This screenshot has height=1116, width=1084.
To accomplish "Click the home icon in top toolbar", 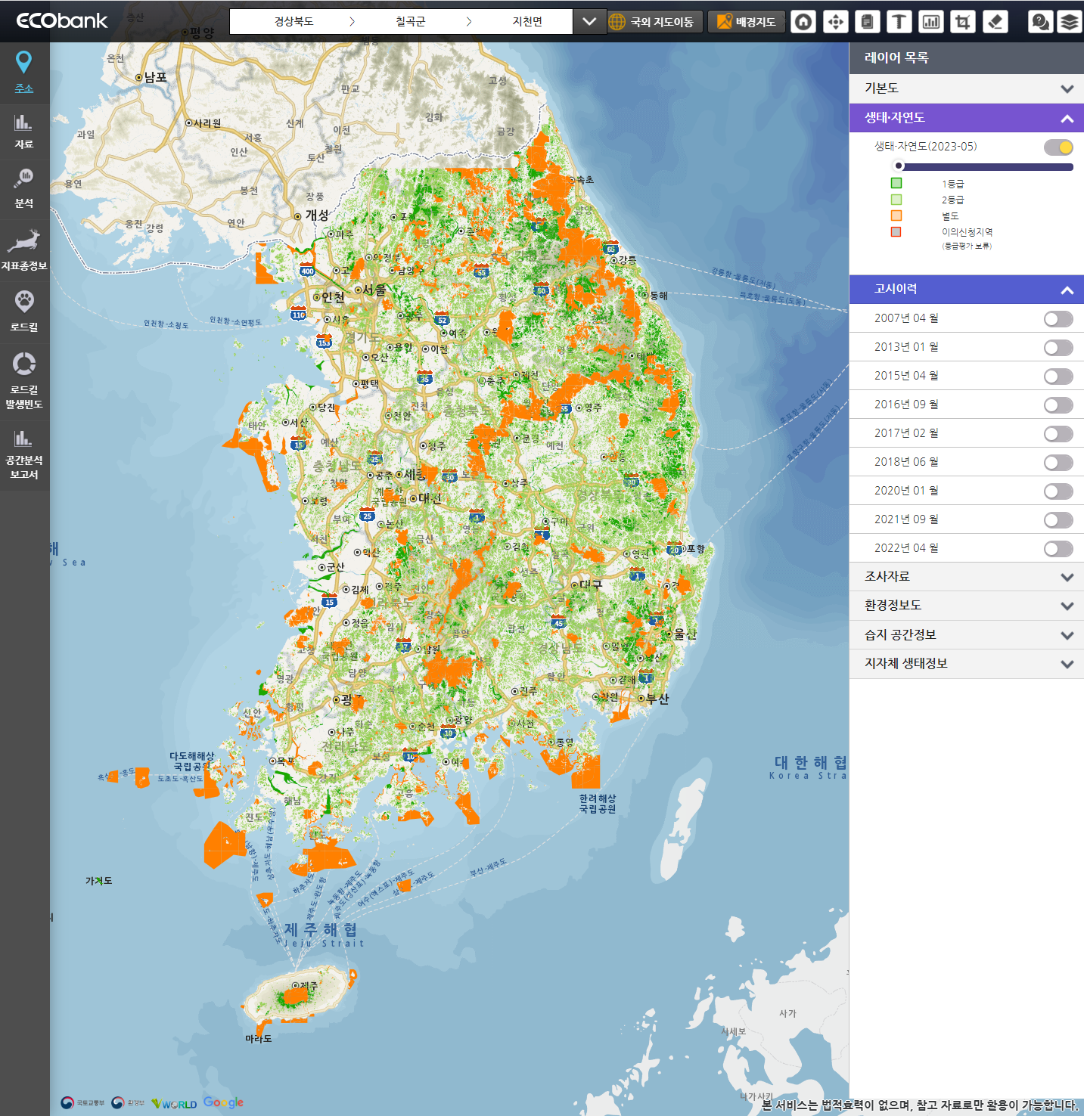I will pyautogui.click(x=803, y=22).
